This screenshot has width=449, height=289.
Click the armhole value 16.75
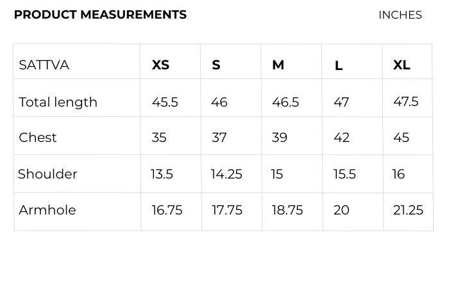pos(167,210)
